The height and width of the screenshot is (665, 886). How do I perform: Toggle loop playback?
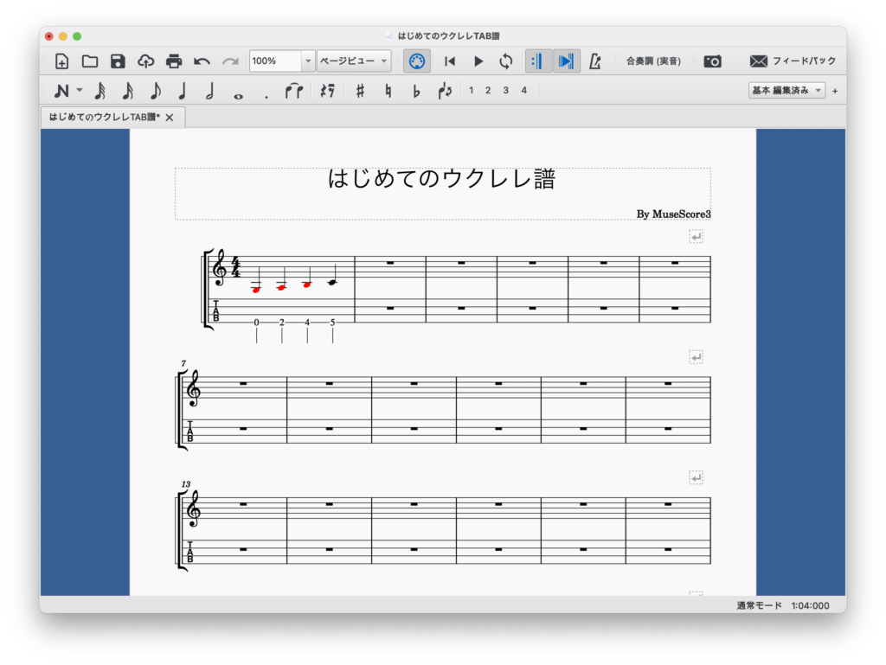(506, 61)
